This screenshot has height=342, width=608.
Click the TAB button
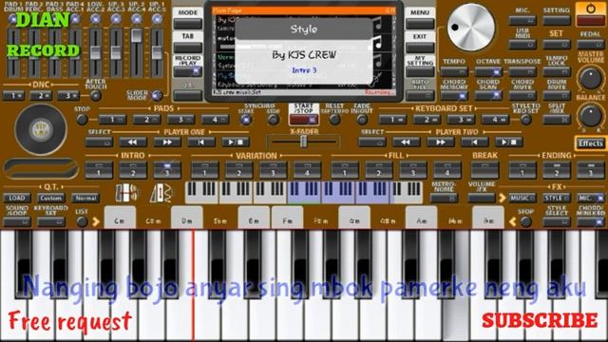(188, 48)
